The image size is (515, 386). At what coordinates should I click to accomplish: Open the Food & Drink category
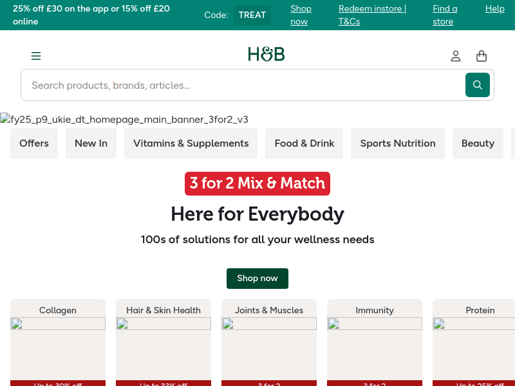[x=304, y=143]
